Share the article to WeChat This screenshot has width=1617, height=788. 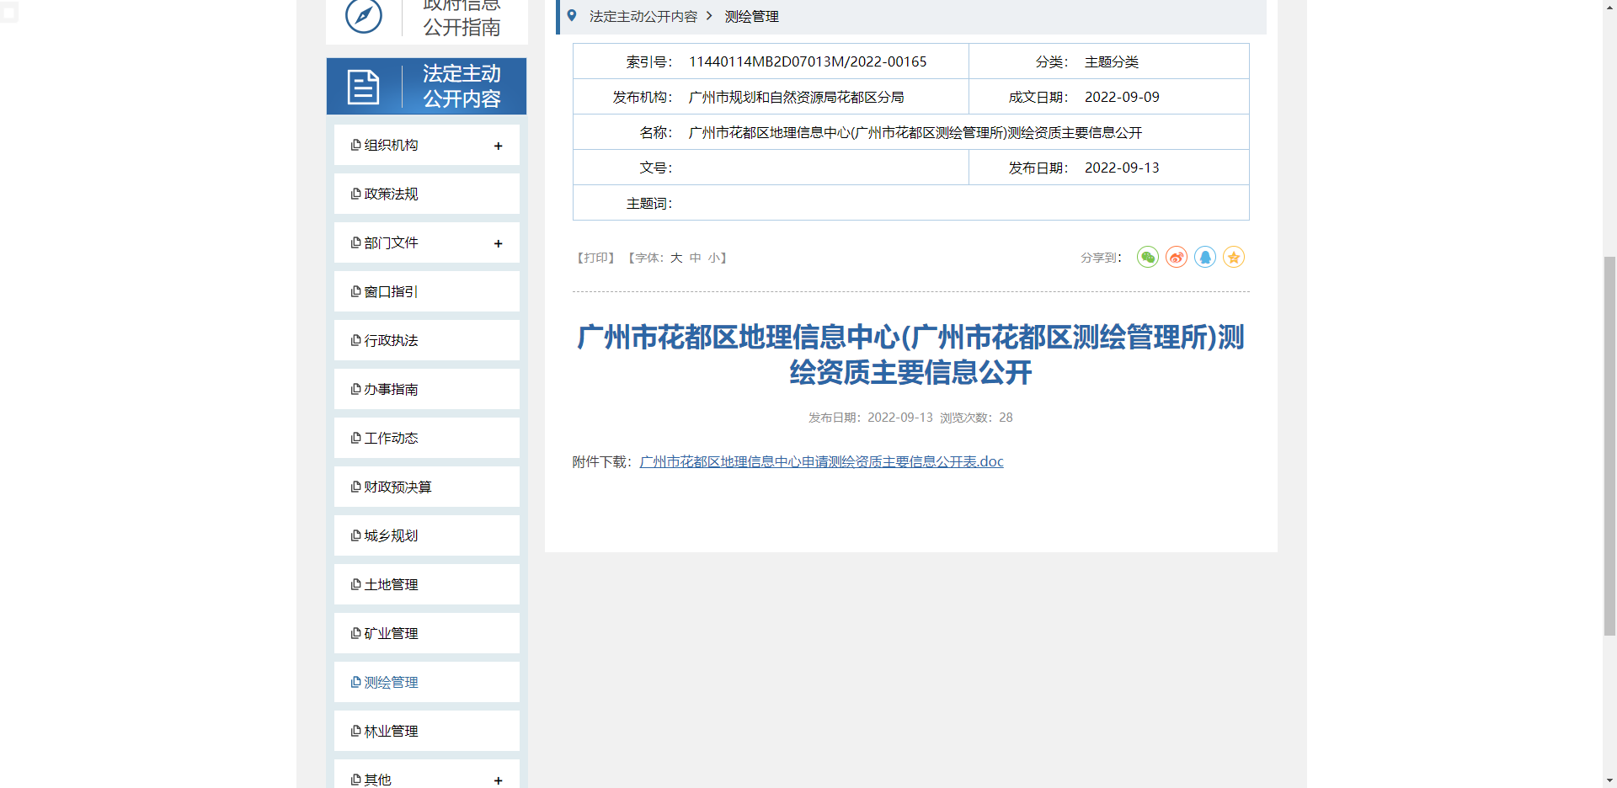tap(1147, 257)
